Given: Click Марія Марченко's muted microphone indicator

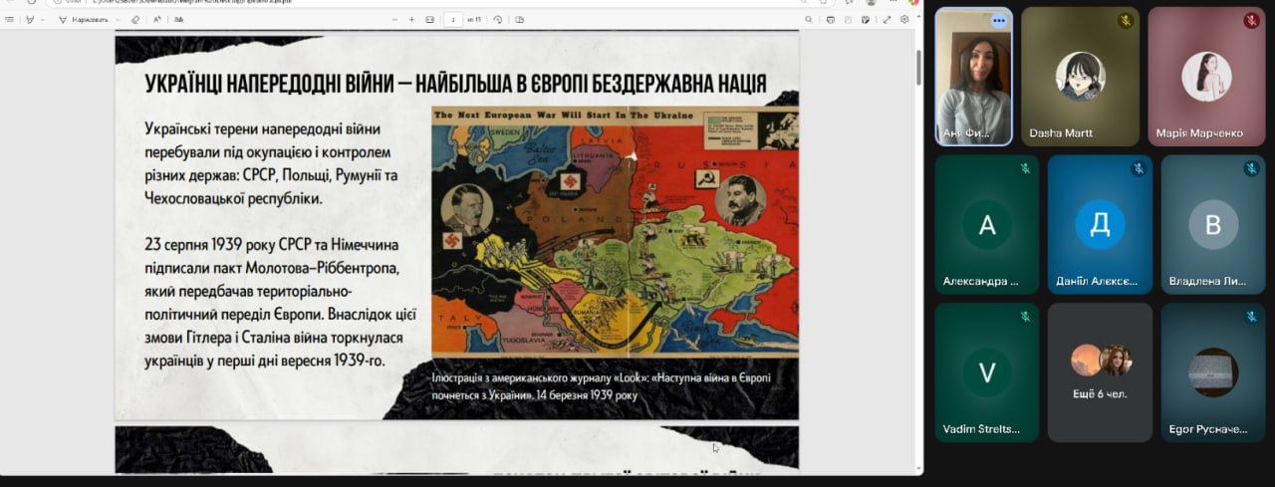Looking at the screenshot, I should point(1251,21).
